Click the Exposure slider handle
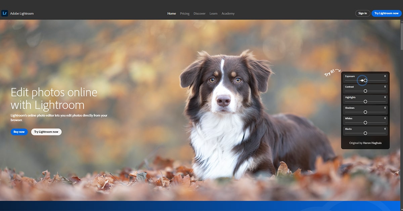403x211 pixels. 365,80
